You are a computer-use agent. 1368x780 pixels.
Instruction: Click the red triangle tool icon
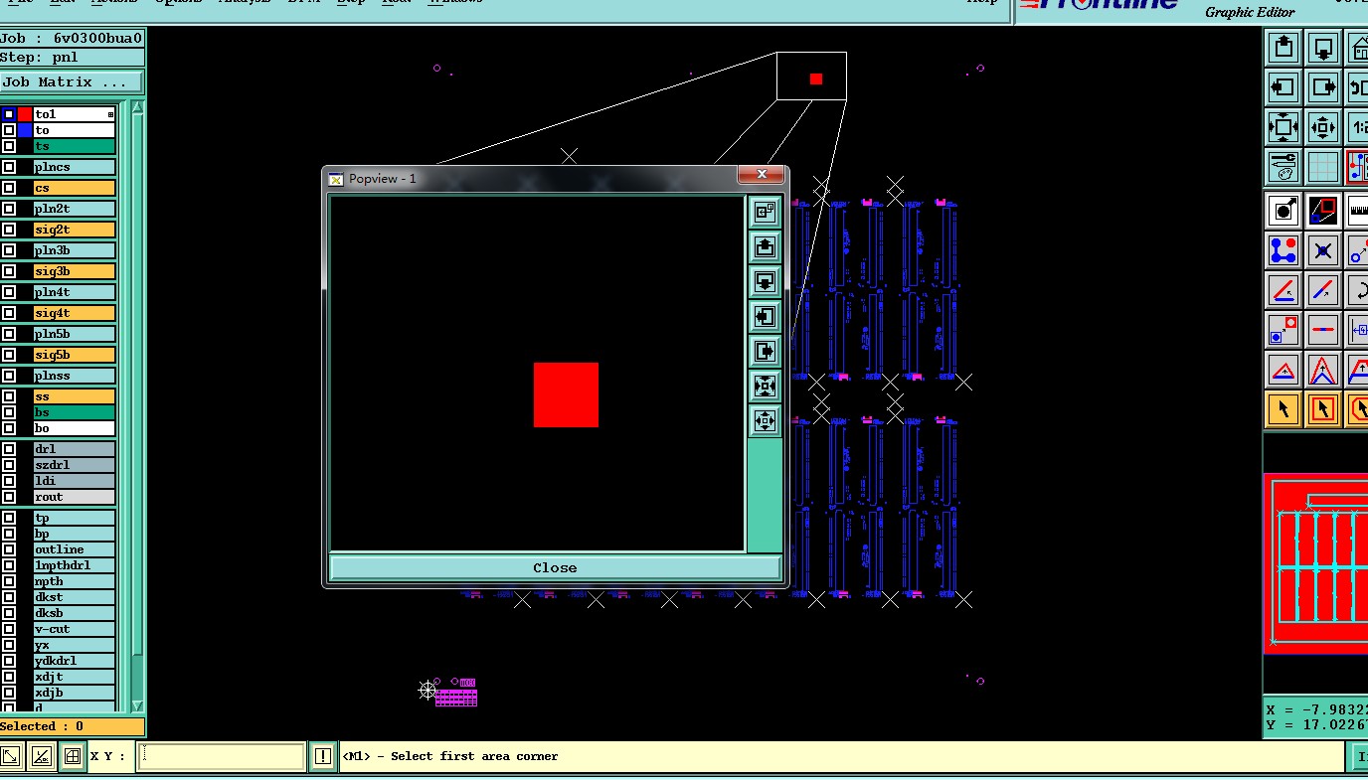tap(1283, 371)
